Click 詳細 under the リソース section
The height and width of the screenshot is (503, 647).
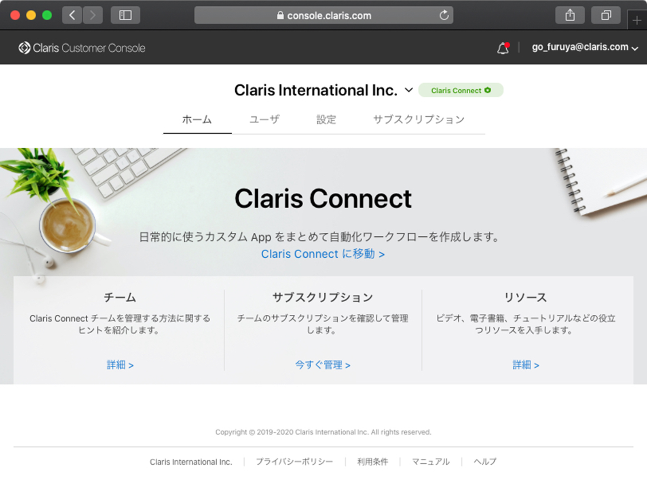525,364
